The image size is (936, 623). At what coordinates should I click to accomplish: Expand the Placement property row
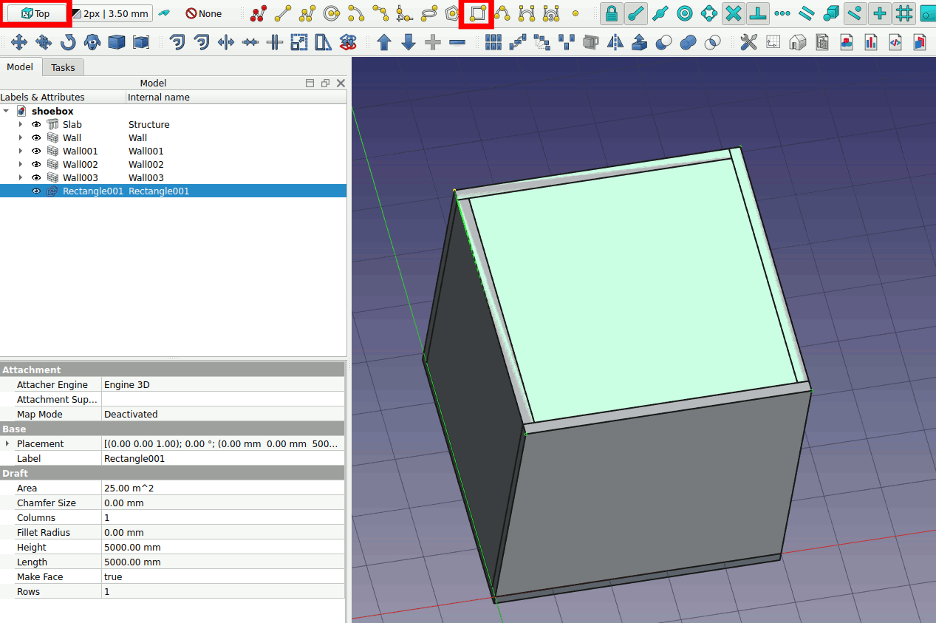point(7,443)
